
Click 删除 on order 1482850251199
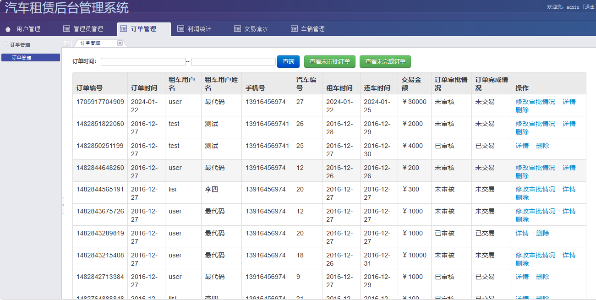click(542, 145)
